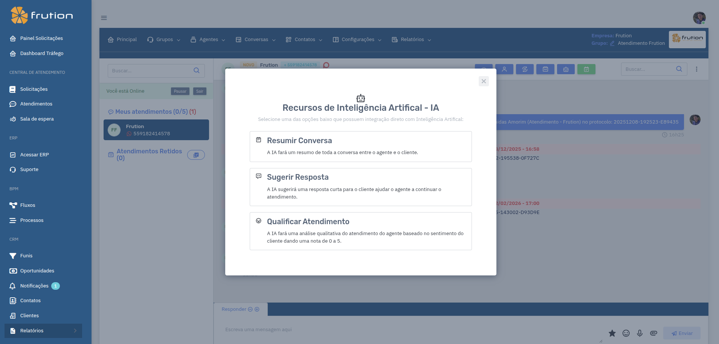The image size is (719, 344).
Task: Open the emoji picker in the message bar
Action: pos(626,333)
